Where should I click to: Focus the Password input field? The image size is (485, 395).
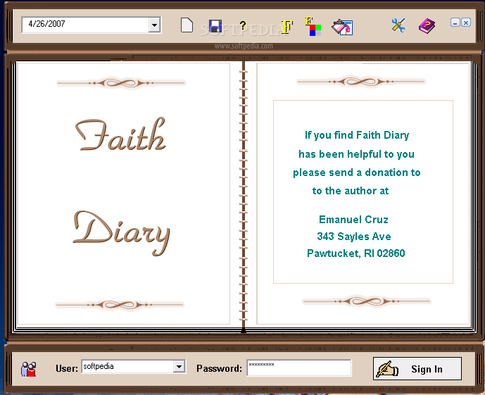299,368
